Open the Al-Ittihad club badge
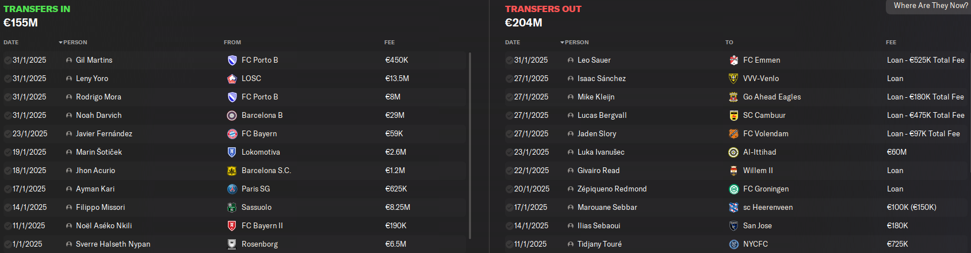971x253 pixels. point(733,152)
